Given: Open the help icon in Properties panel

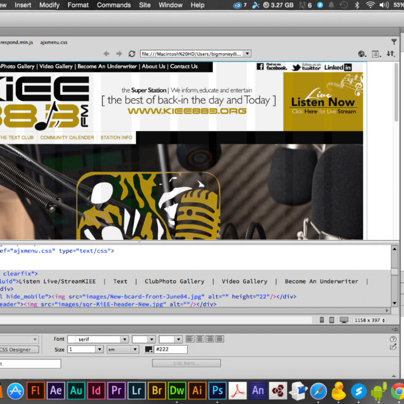Looking at the screenshot, I should tap(393, 339).
